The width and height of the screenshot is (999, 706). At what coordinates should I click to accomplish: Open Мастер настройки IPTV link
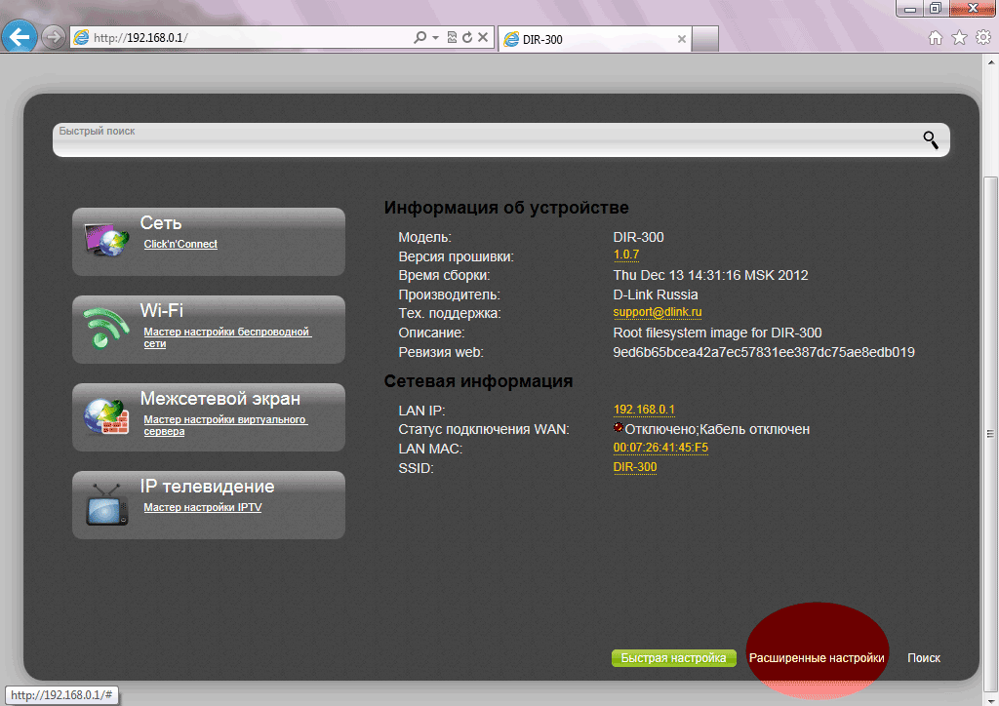(203, 507)
